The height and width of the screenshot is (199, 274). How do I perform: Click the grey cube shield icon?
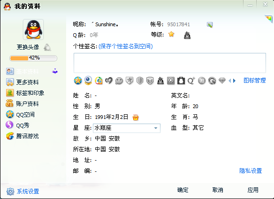[150, 81]
